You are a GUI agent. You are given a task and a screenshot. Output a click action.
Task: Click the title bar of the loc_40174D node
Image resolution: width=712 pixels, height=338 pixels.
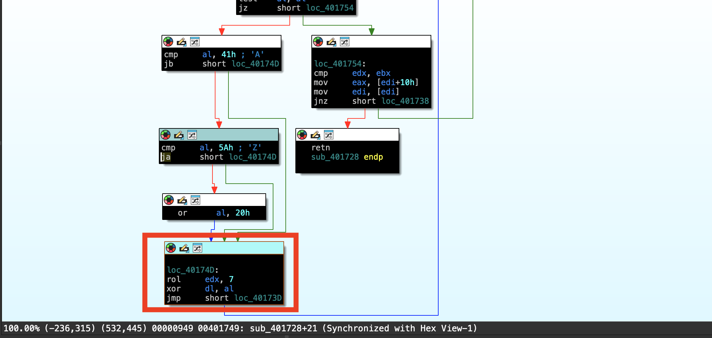coord(224,248)
